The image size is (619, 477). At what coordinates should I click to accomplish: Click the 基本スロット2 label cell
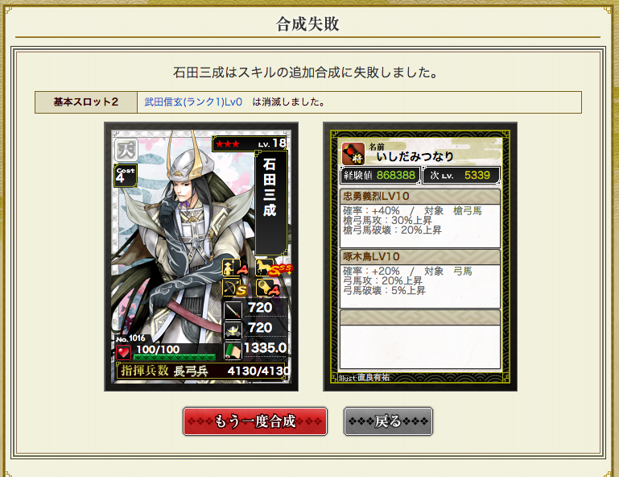pyautogui.click(x=86, y=102)
